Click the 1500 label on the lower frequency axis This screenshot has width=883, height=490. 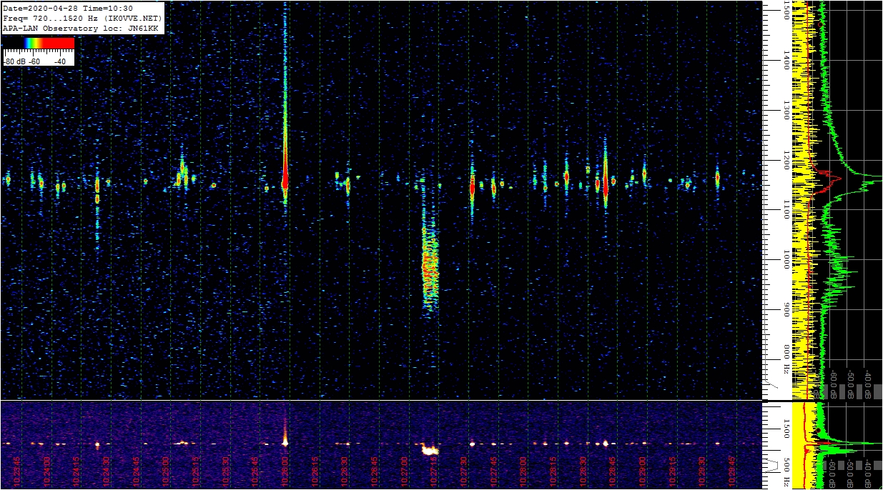tap(786, 428)
